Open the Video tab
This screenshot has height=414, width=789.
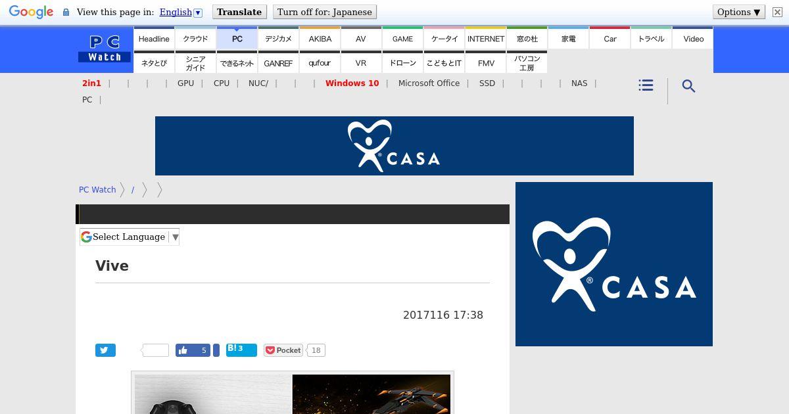693,39
